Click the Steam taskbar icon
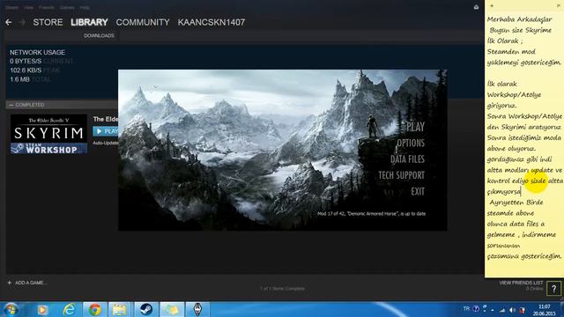 (146, 309)
